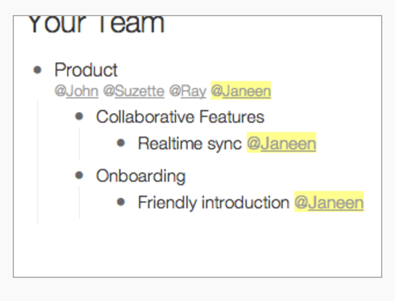Open the @Ray mention link

click(x=188, y=91)
